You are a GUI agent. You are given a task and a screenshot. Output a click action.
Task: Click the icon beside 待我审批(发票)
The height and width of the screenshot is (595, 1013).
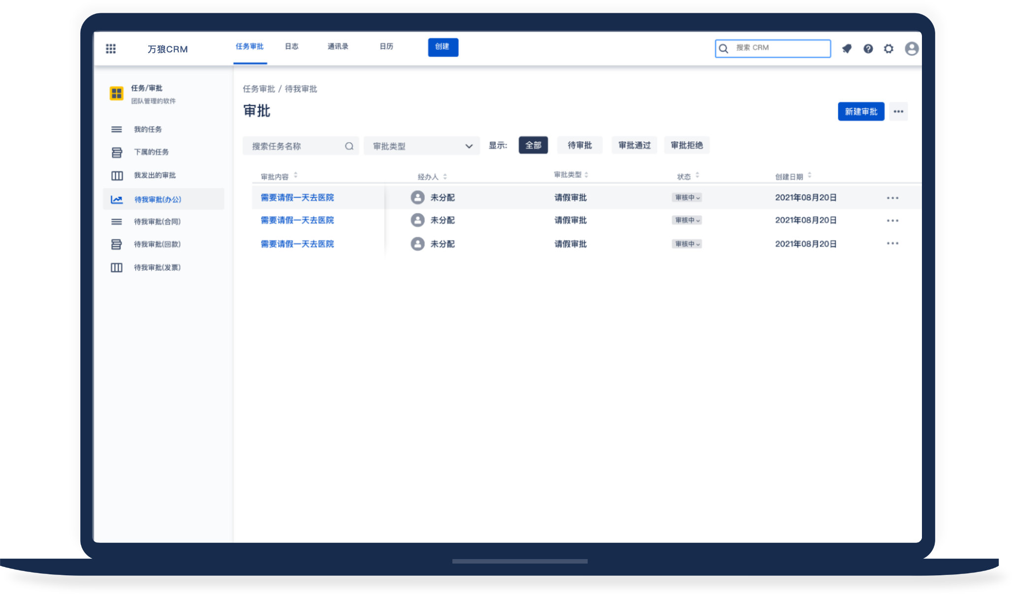point(117,268)
